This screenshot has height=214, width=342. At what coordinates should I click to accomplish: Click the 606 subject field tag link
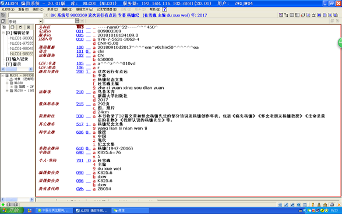80,132
